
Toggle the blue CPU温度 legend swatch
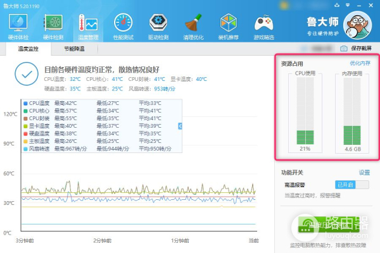tap(25, 103)
